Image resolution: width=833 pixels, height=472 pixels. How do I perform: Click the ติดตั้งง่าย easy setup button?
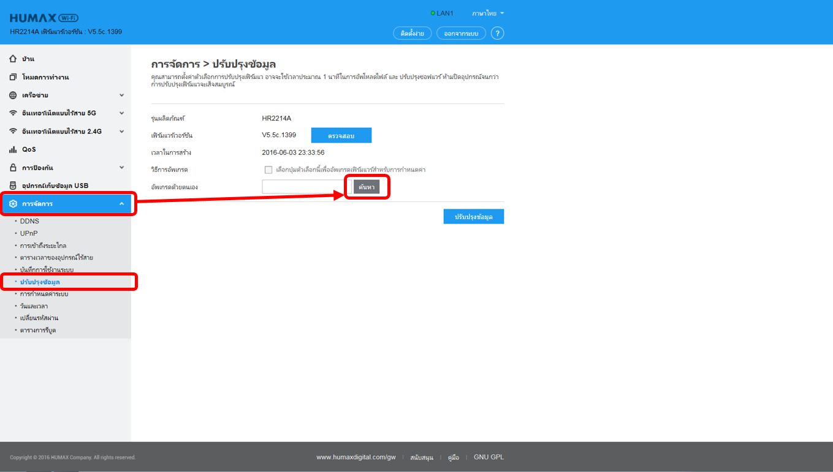[413, 33]
